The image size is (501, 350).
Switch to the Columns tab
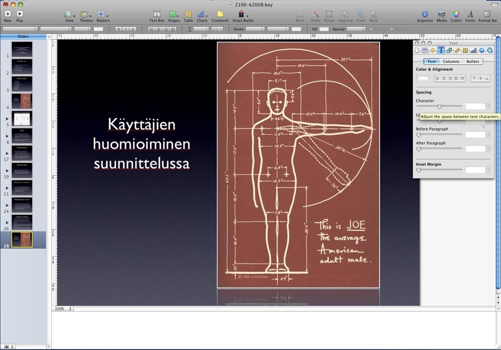click(x=451, y=62)
